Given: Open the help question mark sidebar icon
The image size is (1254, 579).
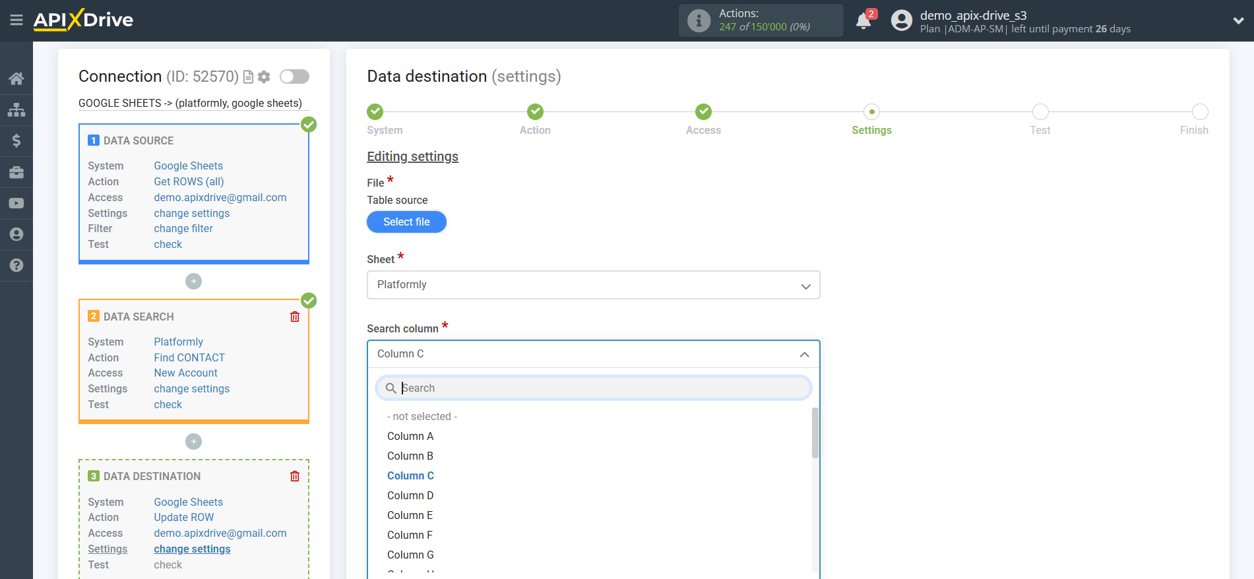Looking at the screenshot, I should click(x=16, y=265).
